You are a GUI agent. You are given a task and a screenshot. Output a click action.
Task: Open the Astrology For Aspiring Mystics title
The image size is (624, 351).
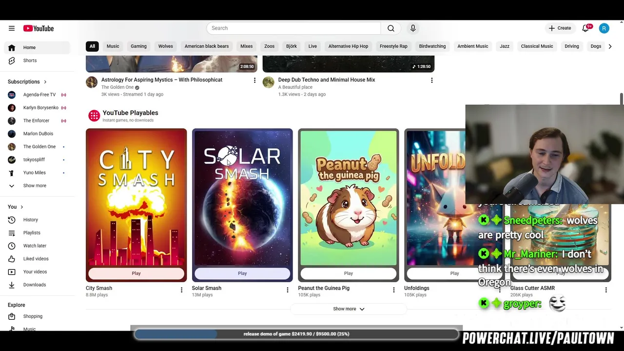(162, 80)
